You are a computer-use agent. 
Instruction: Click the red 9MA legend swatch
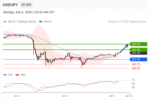click(x=17, y=75)
